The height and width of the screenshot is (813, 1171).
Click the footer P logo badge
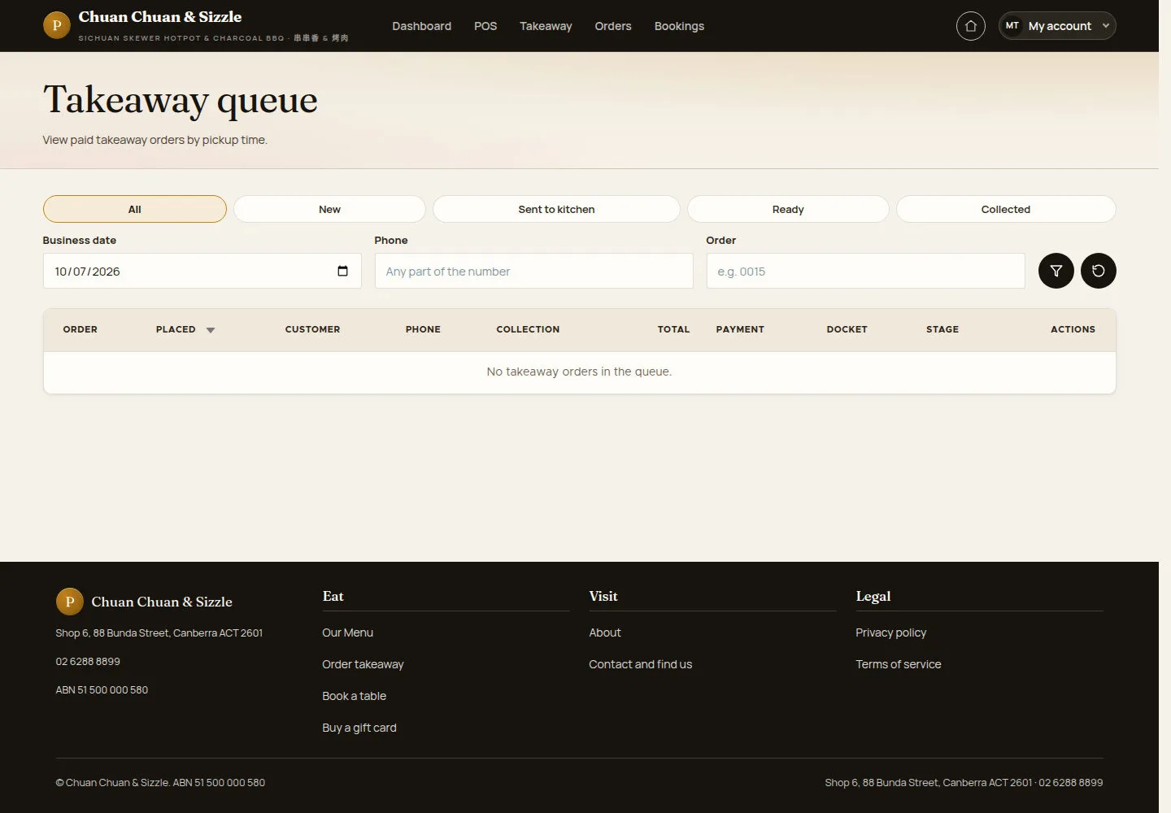click(x=69, y=602)
